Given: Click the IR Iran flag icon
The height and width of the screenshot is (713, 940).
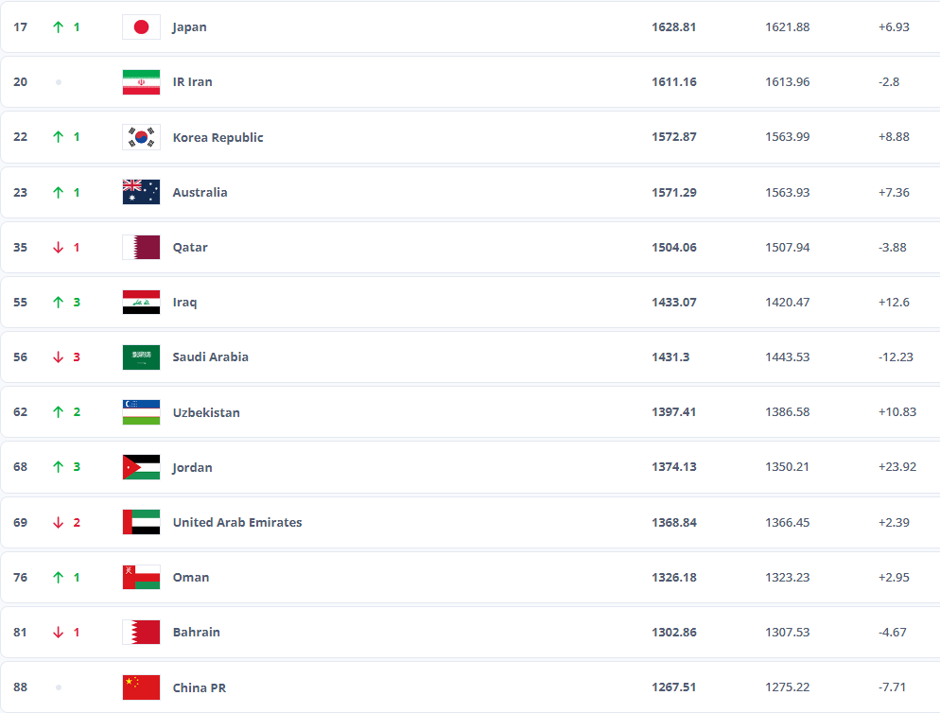Looking at the screenshot, I should 142,82.
